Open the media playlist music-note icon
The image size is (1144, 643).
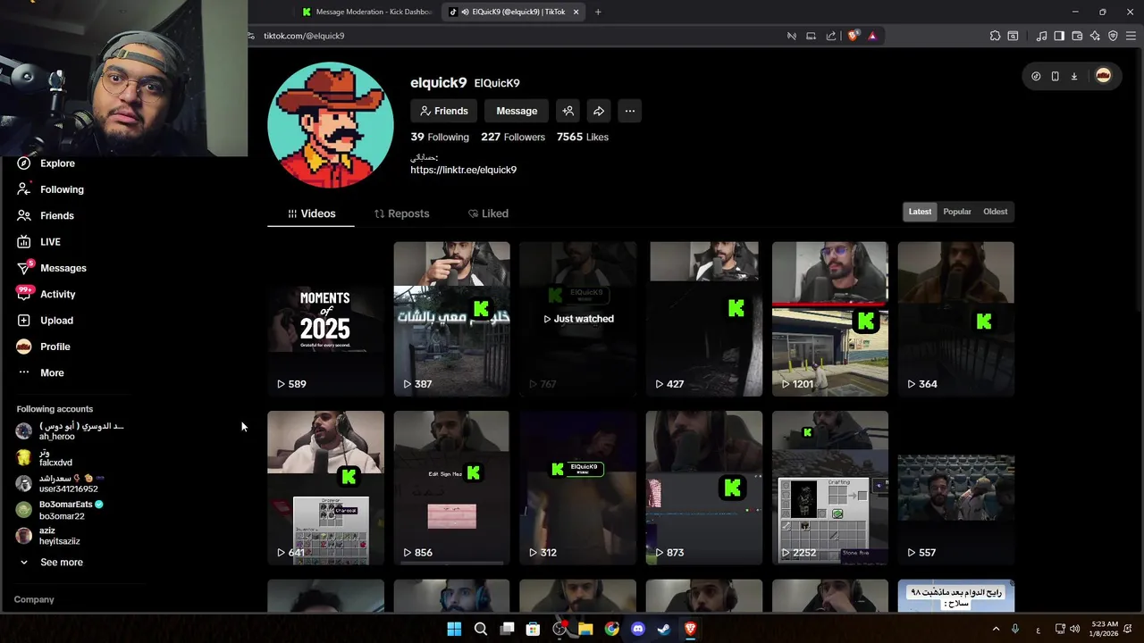(1041, 36)
